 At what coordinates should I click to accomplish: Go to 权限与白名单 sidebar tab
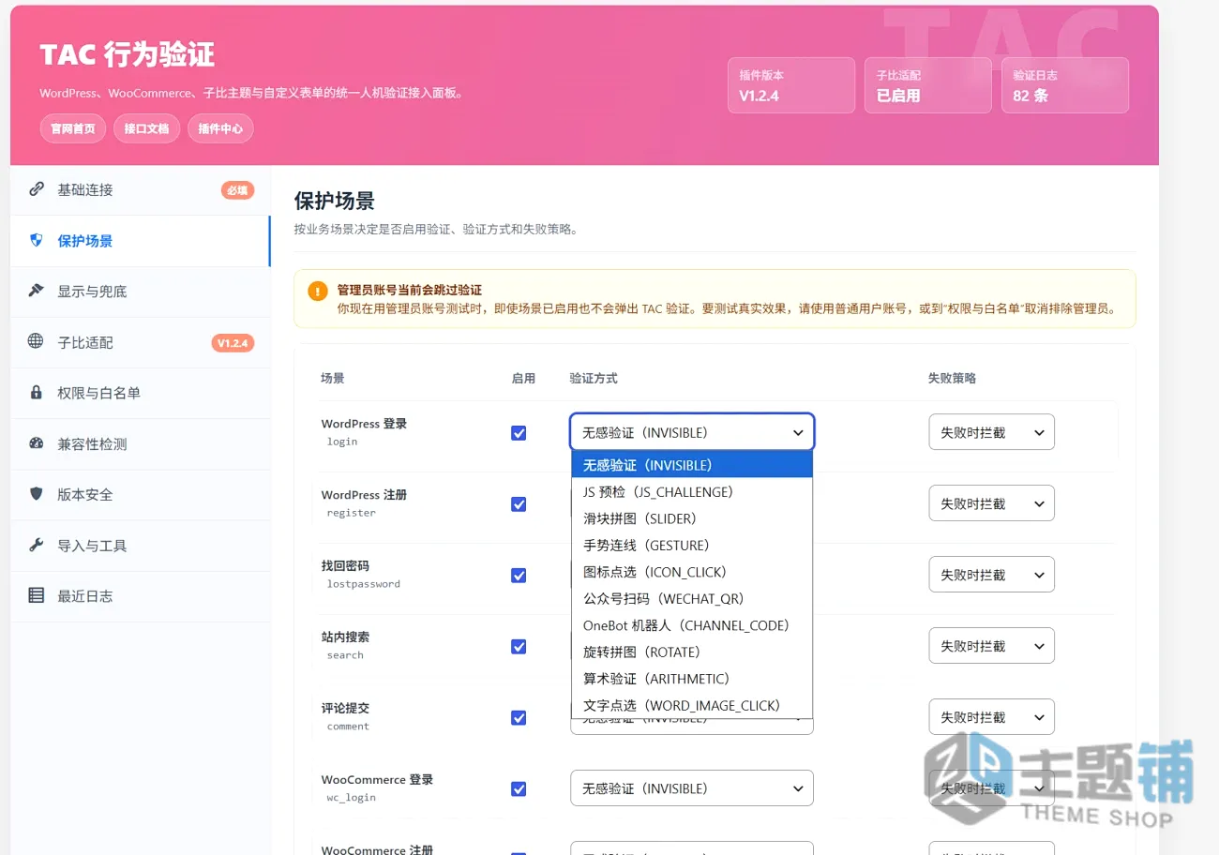141,393
